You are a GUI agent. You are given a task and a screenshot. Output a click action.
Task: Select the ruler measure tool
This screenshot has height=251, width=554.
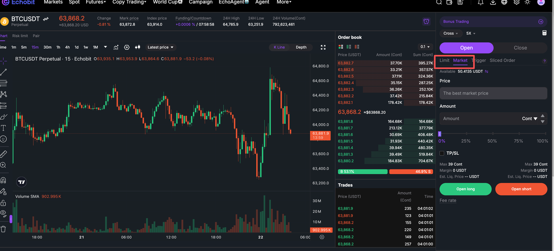click(3, 154)
